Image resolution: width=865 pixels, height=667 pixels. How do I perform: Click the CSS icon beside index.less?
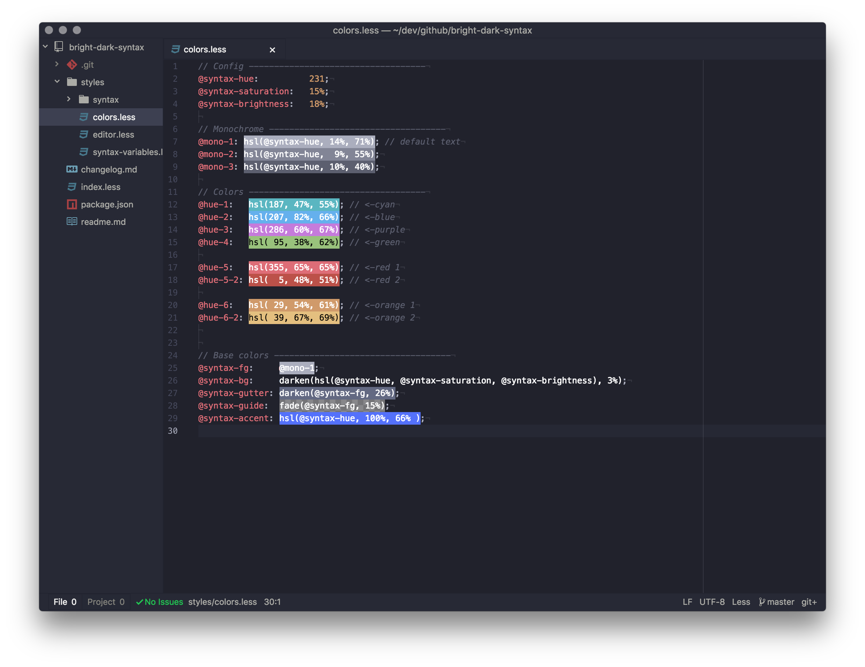[72, 187]
